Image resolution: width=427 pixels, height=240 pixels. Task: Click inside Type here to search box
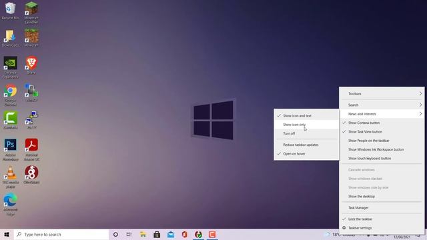point(61,234)
